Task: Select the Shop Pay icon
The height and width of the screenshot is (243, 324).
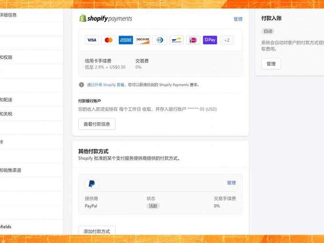Action: 210,40
